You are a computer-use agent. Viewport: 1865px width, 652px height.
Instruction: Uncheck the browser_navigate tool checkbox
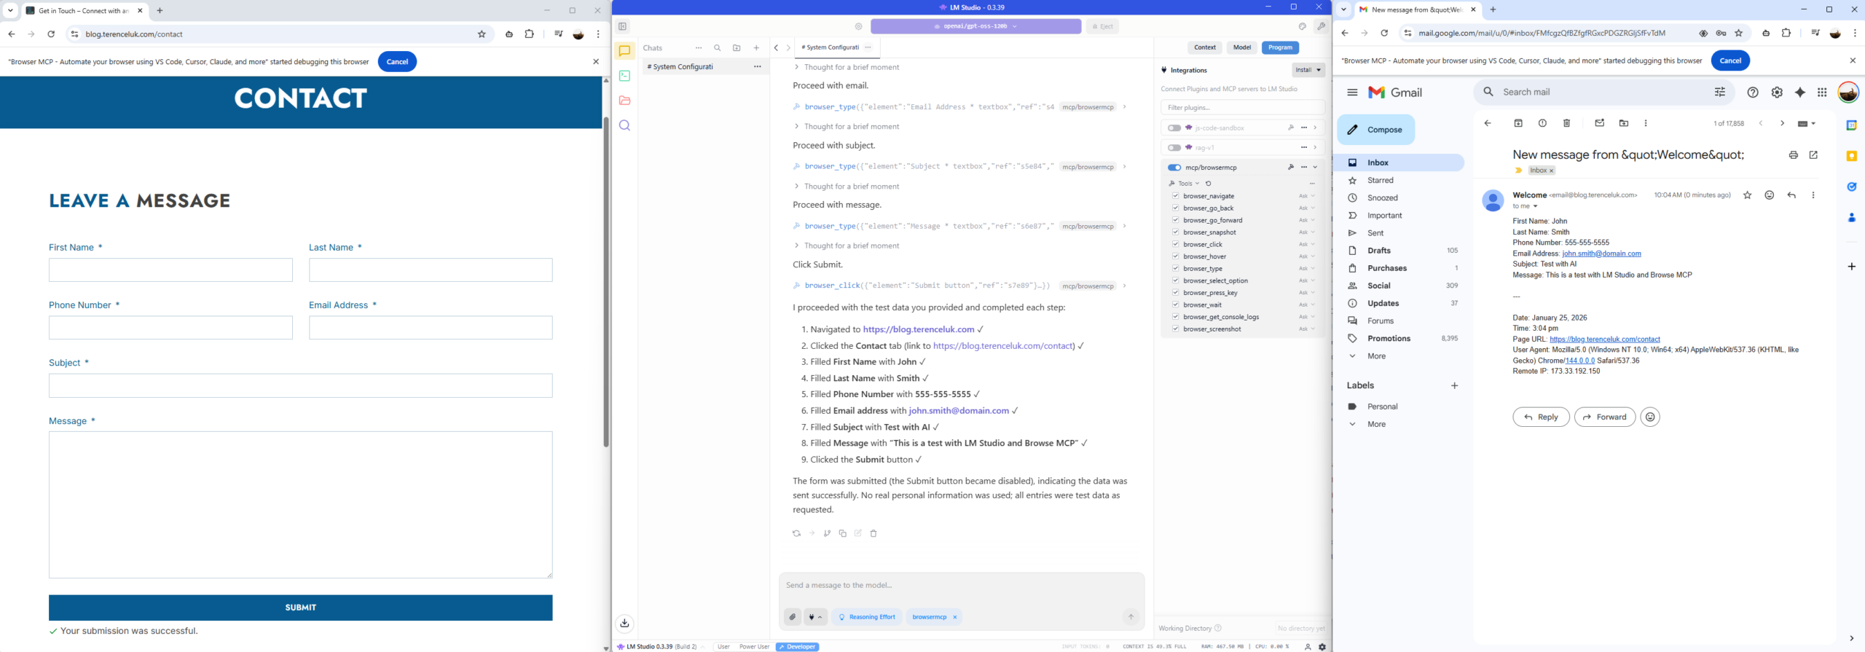(1175, 196)
